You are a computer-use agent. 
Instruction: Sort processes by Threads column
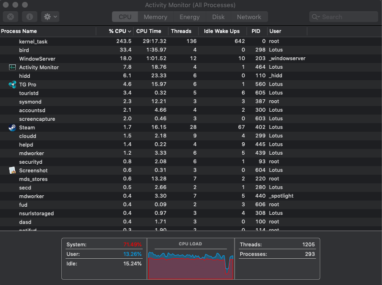pos(181,31)
